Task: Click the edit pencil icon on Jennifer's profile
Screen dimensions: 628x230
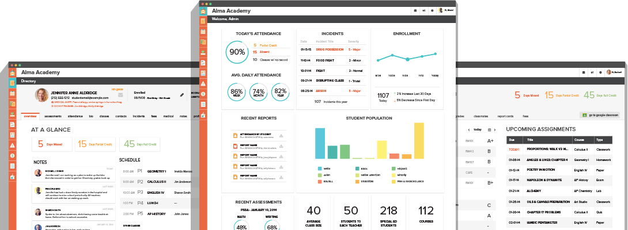Action: [x=182, y=94]
